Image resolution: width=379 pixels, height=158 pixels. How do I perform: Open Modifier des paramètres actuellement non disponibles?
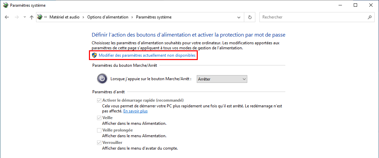(x=147, y=55)
